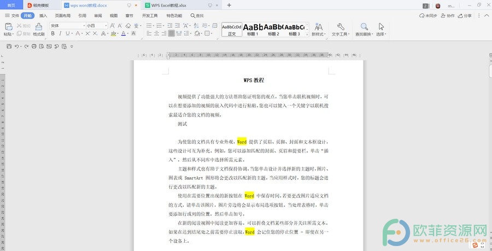
Task: Apply subscript formatting
Action: pos(95,33)
